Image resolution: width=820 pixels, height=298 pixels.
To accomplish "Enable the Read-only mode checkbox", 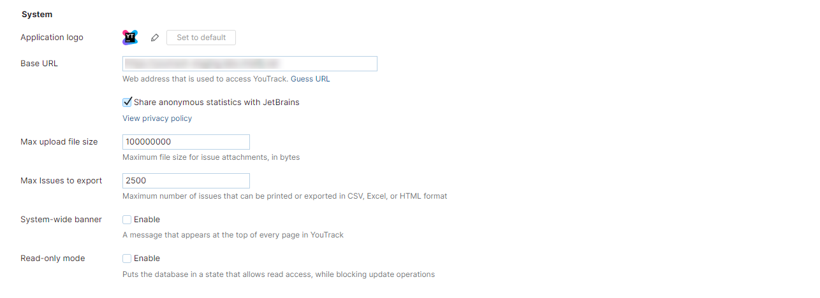I will click(127, 259).
